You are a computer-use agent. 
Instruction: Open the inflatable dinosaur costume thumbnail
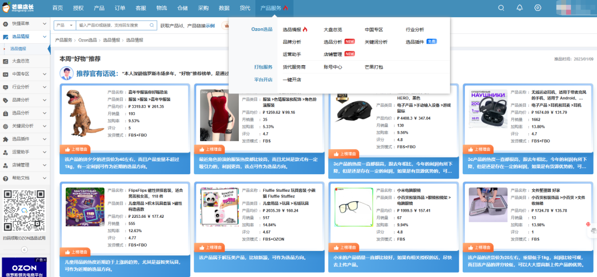pos(85,113)
